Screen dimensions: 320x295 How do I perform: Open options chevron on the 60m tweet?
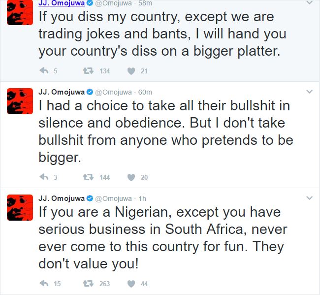[x=309, y=92]
